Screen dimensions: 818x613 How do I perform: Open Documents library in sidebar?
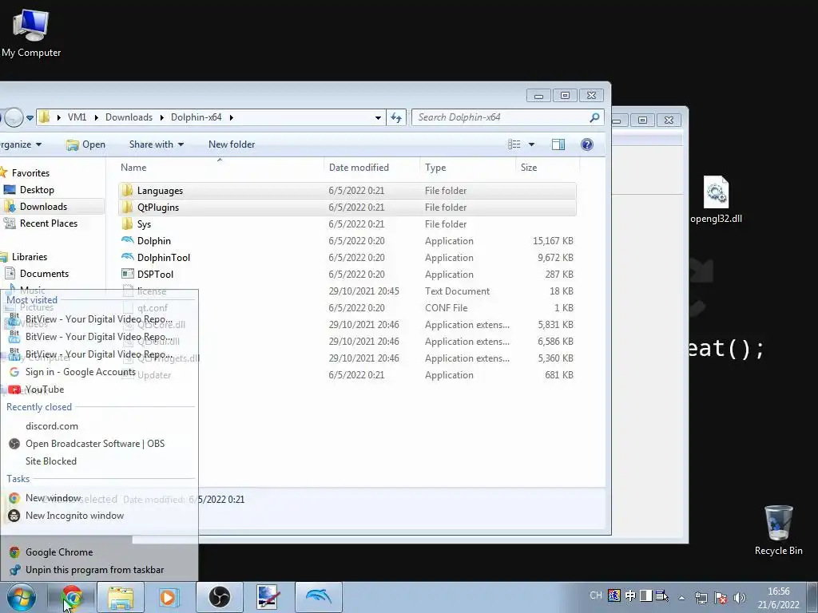44,274
